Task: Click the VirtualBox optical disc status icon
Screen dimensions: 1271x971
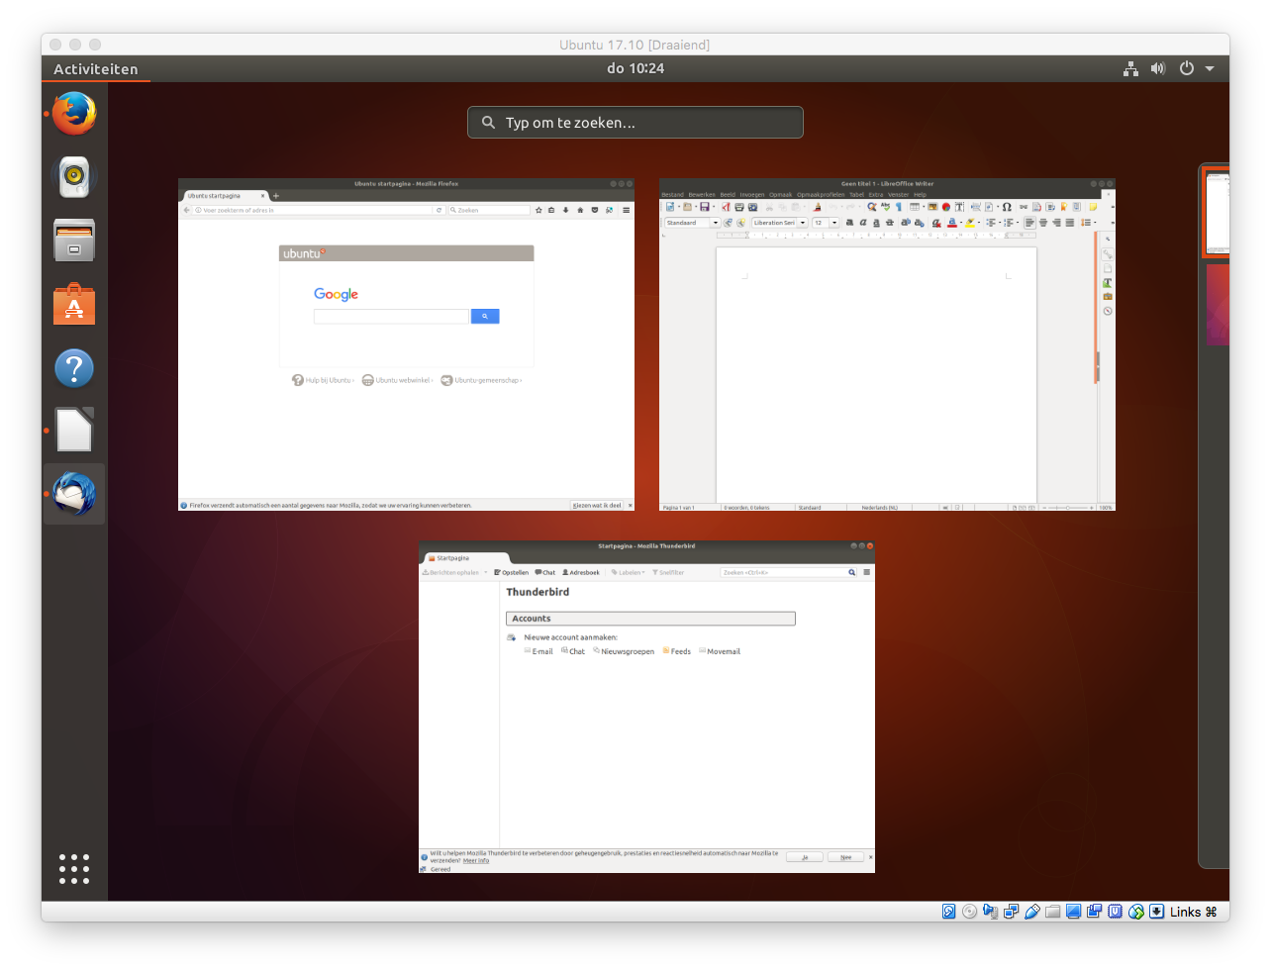Action: coord(970,912)
